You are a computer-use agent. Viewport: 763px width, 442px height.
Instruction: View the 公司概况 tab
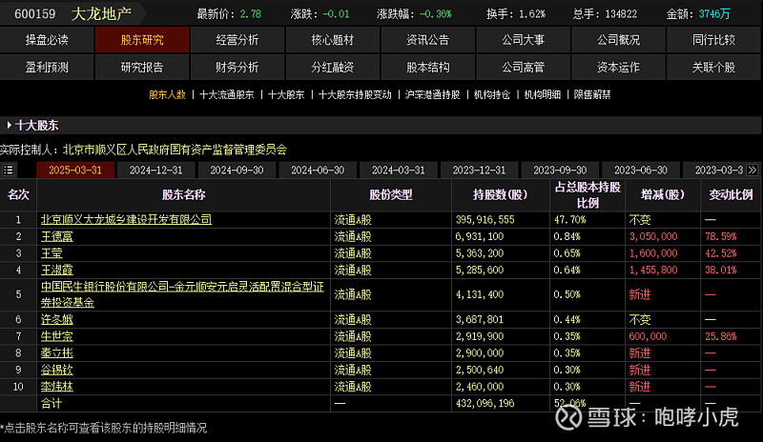(618, 40)
